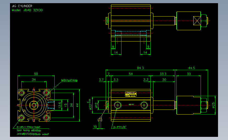228x140 pixels.
Task: Click the '94.3' overall length dimension
Action: [140, 68]
